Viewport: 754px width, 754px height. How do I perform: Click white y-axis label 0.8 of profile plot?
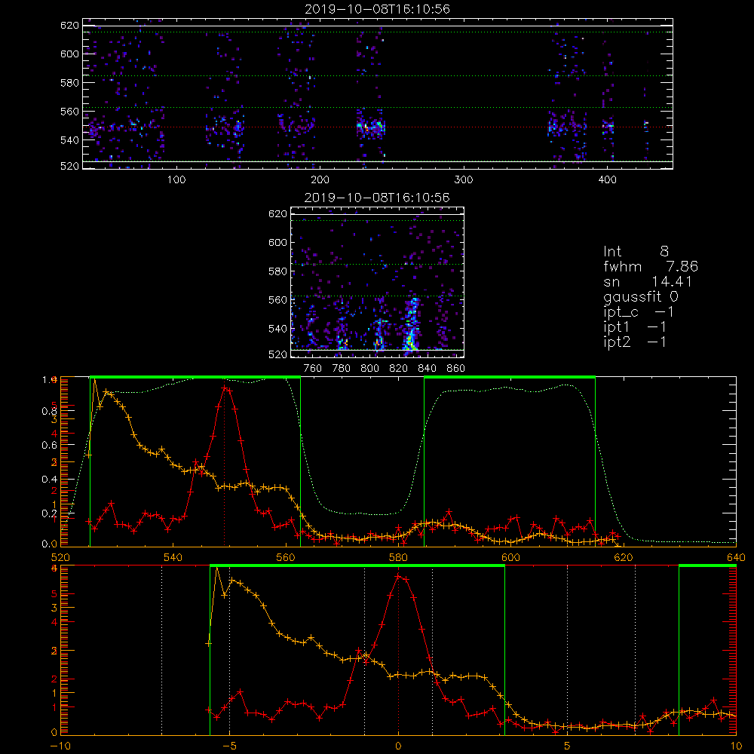coord(50,411)
